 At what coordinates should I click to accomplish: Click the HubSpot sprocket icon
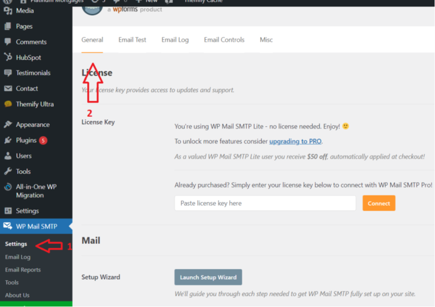click(8, 57)
